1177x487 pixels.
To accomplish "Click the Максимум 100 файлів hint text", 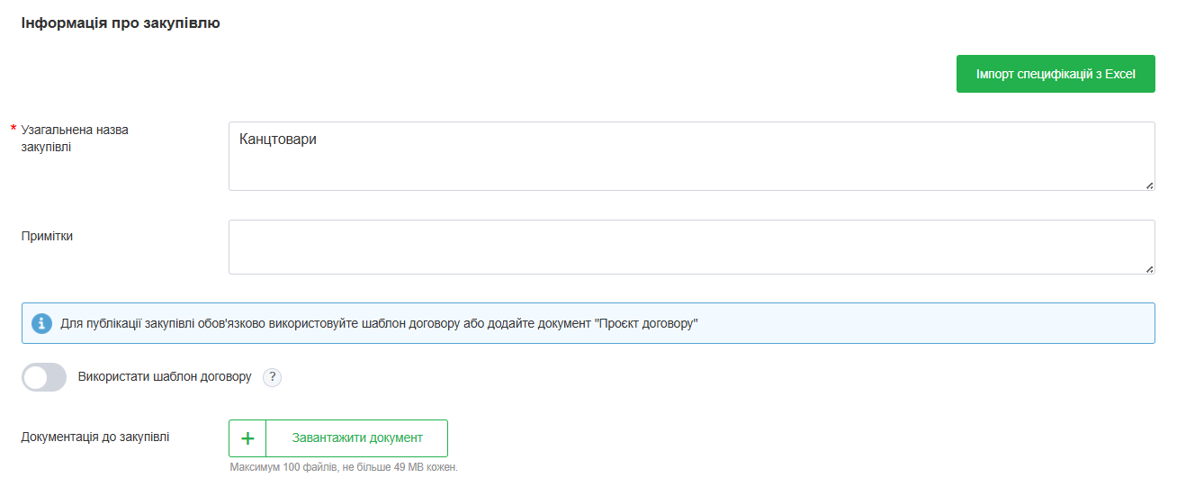I will click(x=343, y=467).
